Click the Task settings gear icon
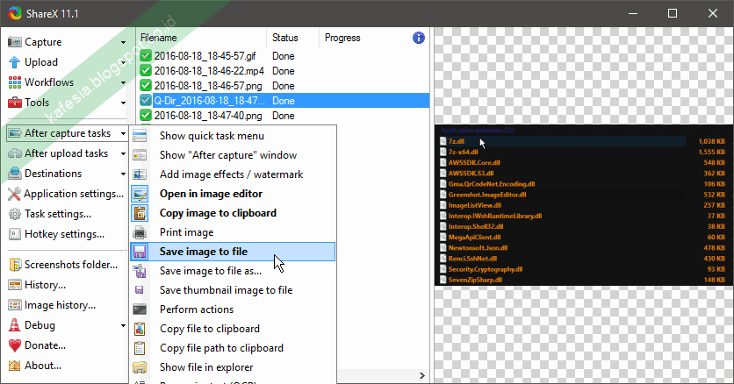The width and height of the screenshot is (734, 384). tap(15, 214)
